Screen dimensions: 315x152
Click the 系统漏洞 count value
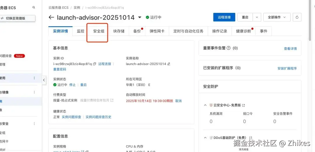[x=211, y=121]
